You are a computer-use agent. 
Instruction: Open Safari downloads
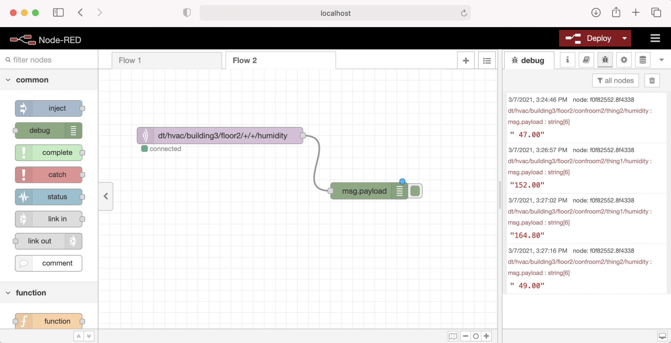(x=596, y=13)
